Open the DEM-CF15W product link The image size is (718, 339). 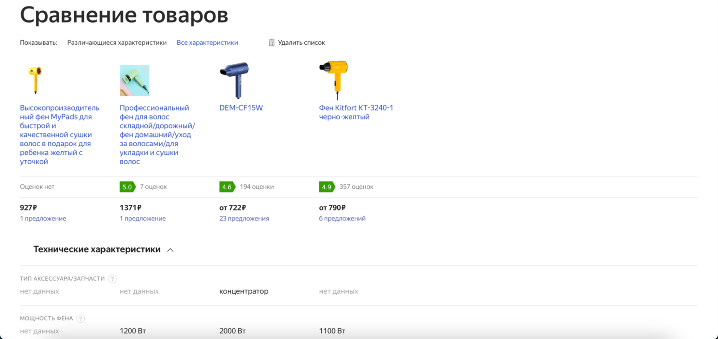[x=241, y=108]
